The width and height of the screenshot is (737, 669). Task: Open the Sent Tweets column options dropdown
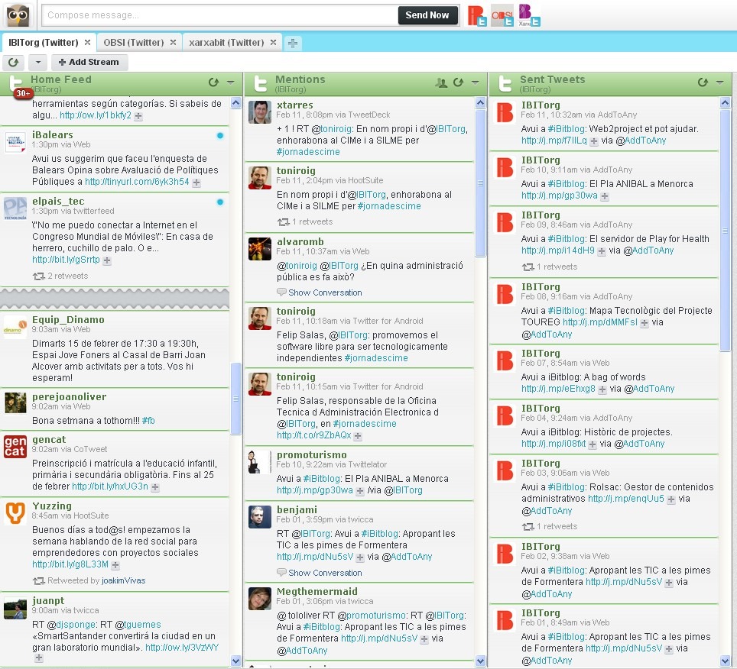[x=719, y=82]
